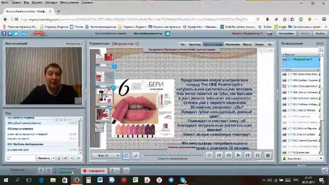Jump to the last slide

point(257,155)
